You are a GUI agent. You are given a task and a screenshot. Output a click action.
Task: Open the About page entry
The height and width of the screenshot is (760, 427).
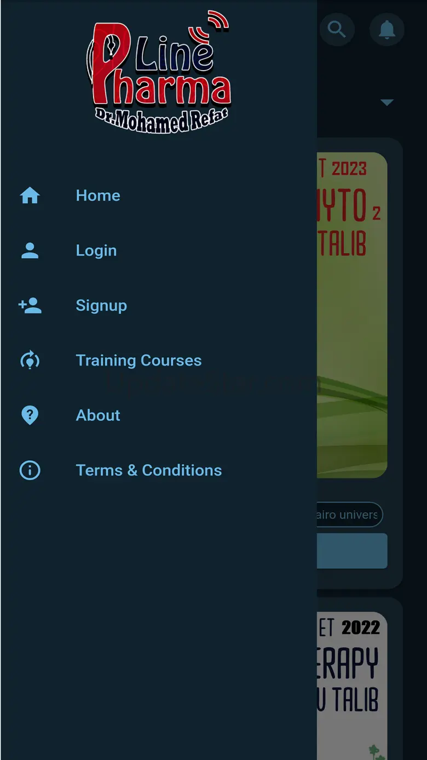[x=98, y=415]
